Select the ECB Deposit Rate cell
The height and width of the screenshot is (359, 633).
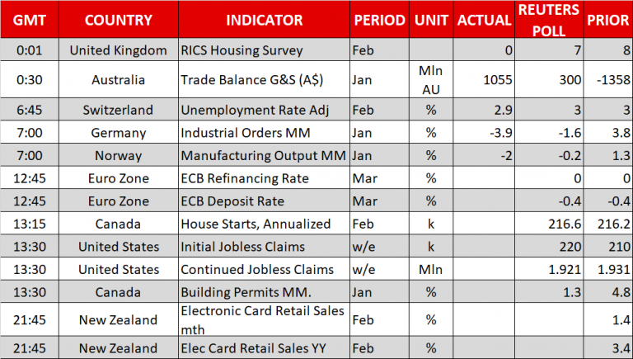(233, 201)
